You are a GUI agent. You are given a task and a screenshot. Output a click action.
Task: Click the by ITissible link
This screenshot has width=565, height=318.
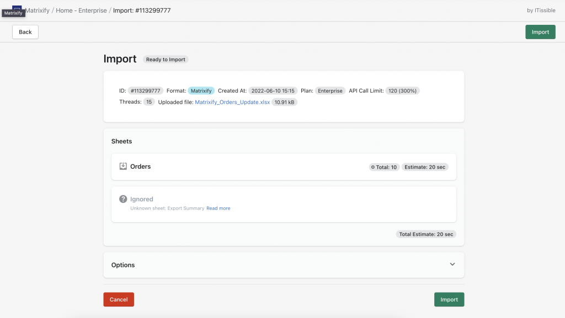(540, 10)
